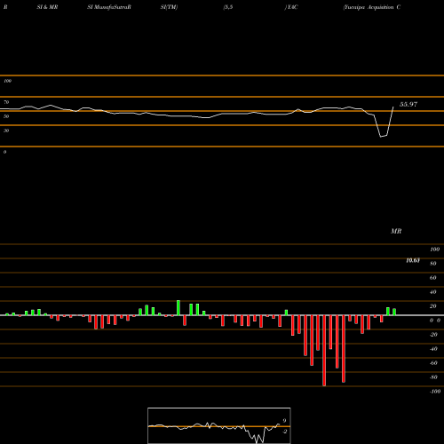Image resolution: width=444 pixels, height=444 pixels.
Task: Click the 10.63 MR value label
Action: pyautogui.click(x=413, y=260)
